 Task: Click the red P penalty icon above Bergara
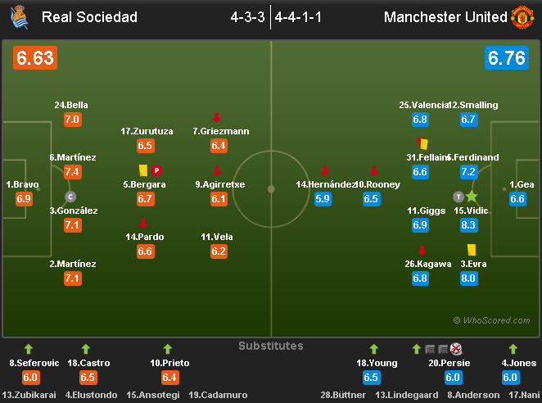tap(156, 170)
